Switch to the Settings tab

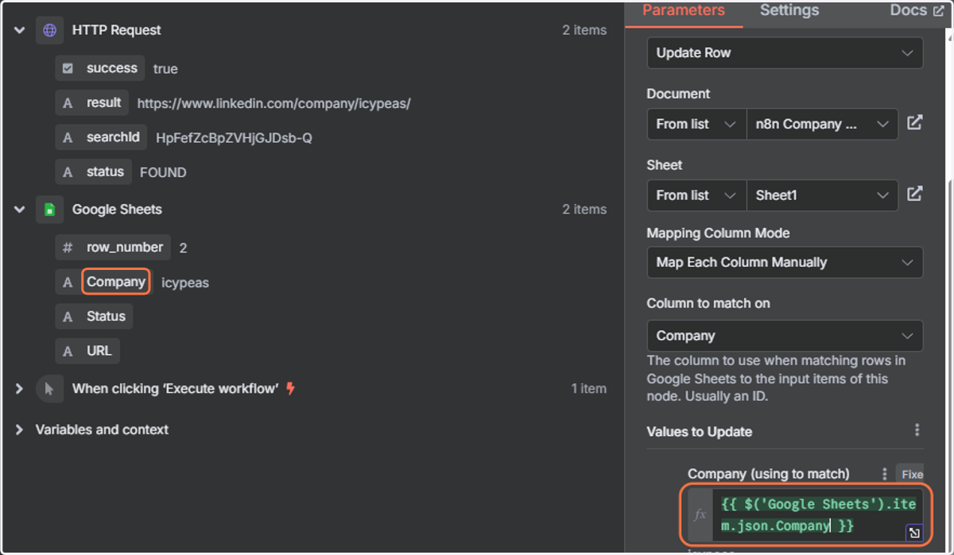click(x=789, y=11)
